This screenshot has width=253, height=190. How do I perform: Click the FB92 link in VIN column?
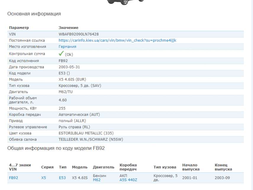[x=14, y=178]
